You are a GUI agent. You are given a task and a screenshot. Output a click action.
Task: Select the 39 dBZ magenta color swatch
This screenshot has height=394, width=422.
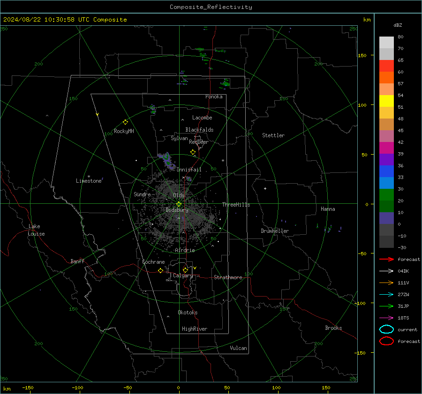point(386,148)
